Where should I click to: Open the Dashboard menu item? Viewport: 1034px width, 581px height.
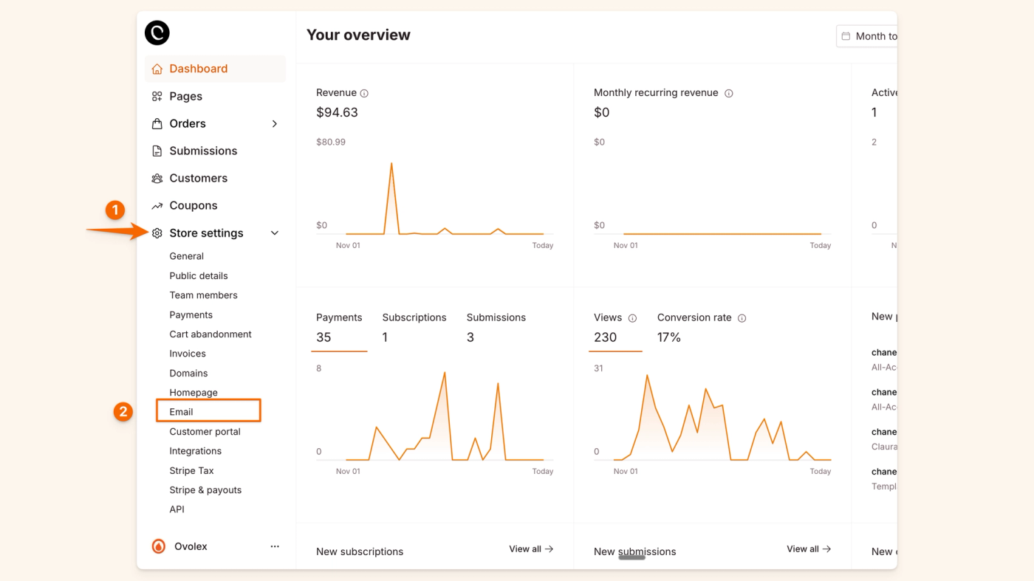click(215, 69)
